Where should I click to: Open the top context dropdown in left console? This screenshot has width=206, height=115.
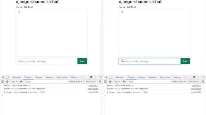point(14,82)
